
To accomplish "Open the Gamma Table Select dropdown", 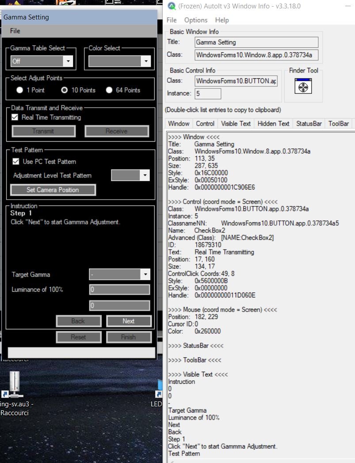I will click(68, 61).
